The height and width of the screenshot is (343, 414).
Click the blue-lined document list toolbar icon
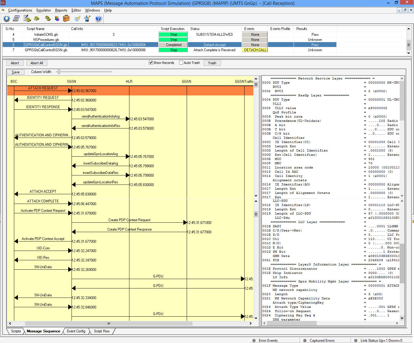(16, 19)
